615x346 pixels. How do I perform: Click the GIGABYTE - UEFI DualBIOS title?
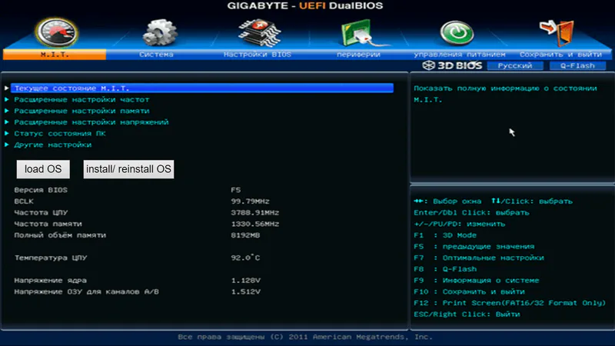point(305,6)
